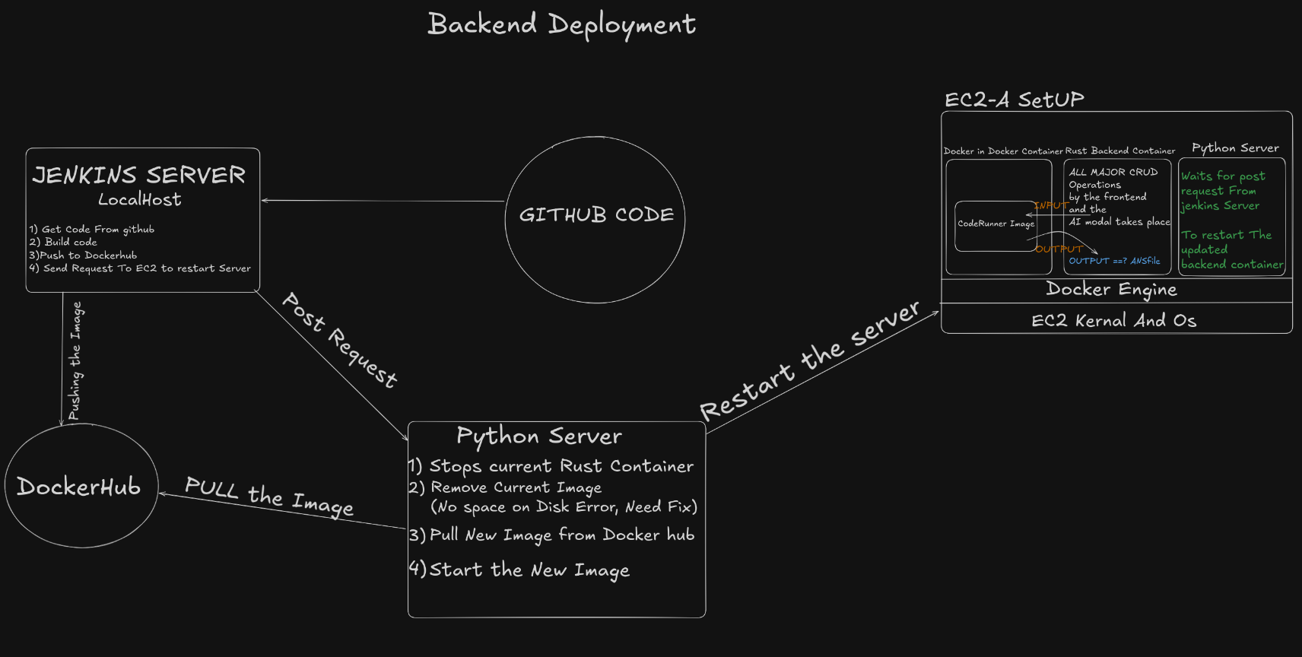Click '(No space on Disk Error, Need Fix)' note
This screenshot has height=657, width=1302.
tap(564, 507)
